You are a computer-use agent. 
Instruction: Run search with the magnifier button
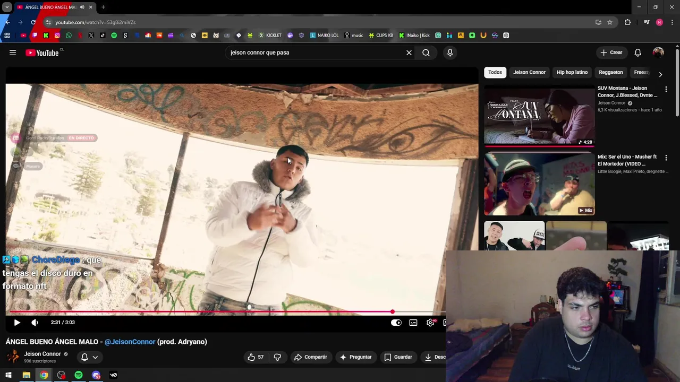click(x=426, y=53)
